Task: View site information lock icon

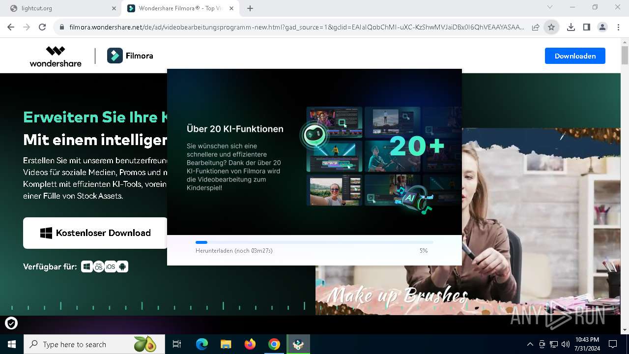Action: click(x=62, y=28)
